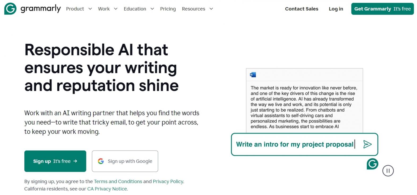Click the project proposal prompt input field
This screenshot has height=195, width=417.
coord(295,144)
